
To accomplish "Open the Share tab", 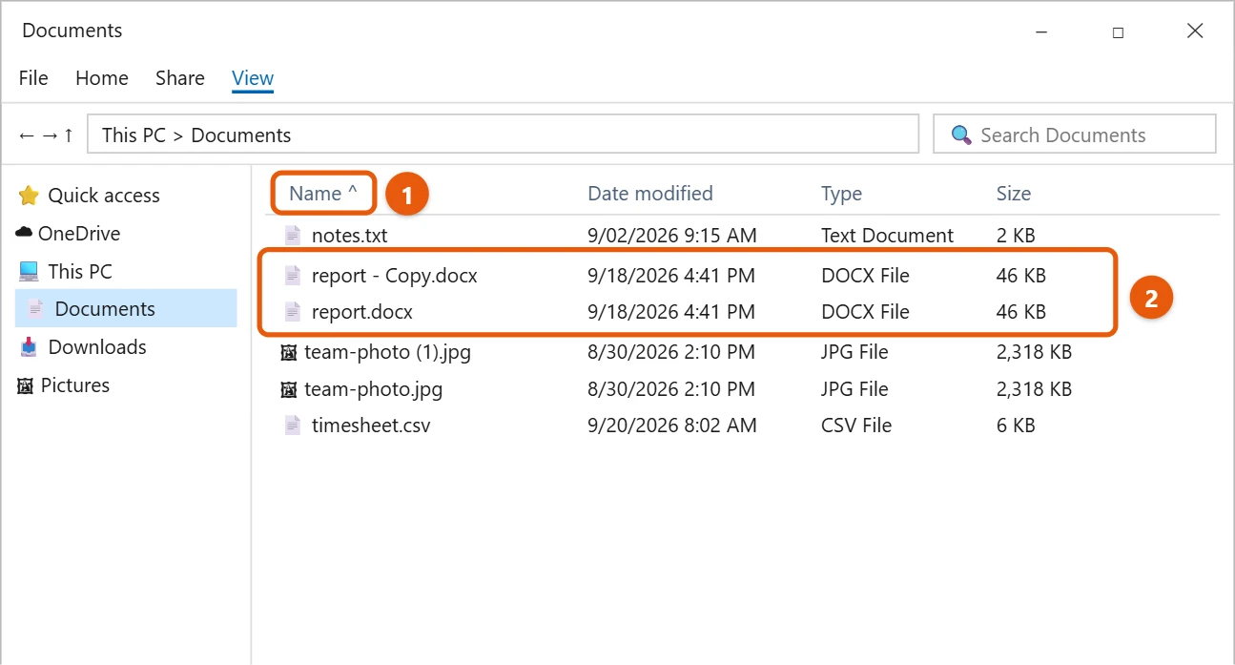I will pyautogui.click(x=180, y=78).
